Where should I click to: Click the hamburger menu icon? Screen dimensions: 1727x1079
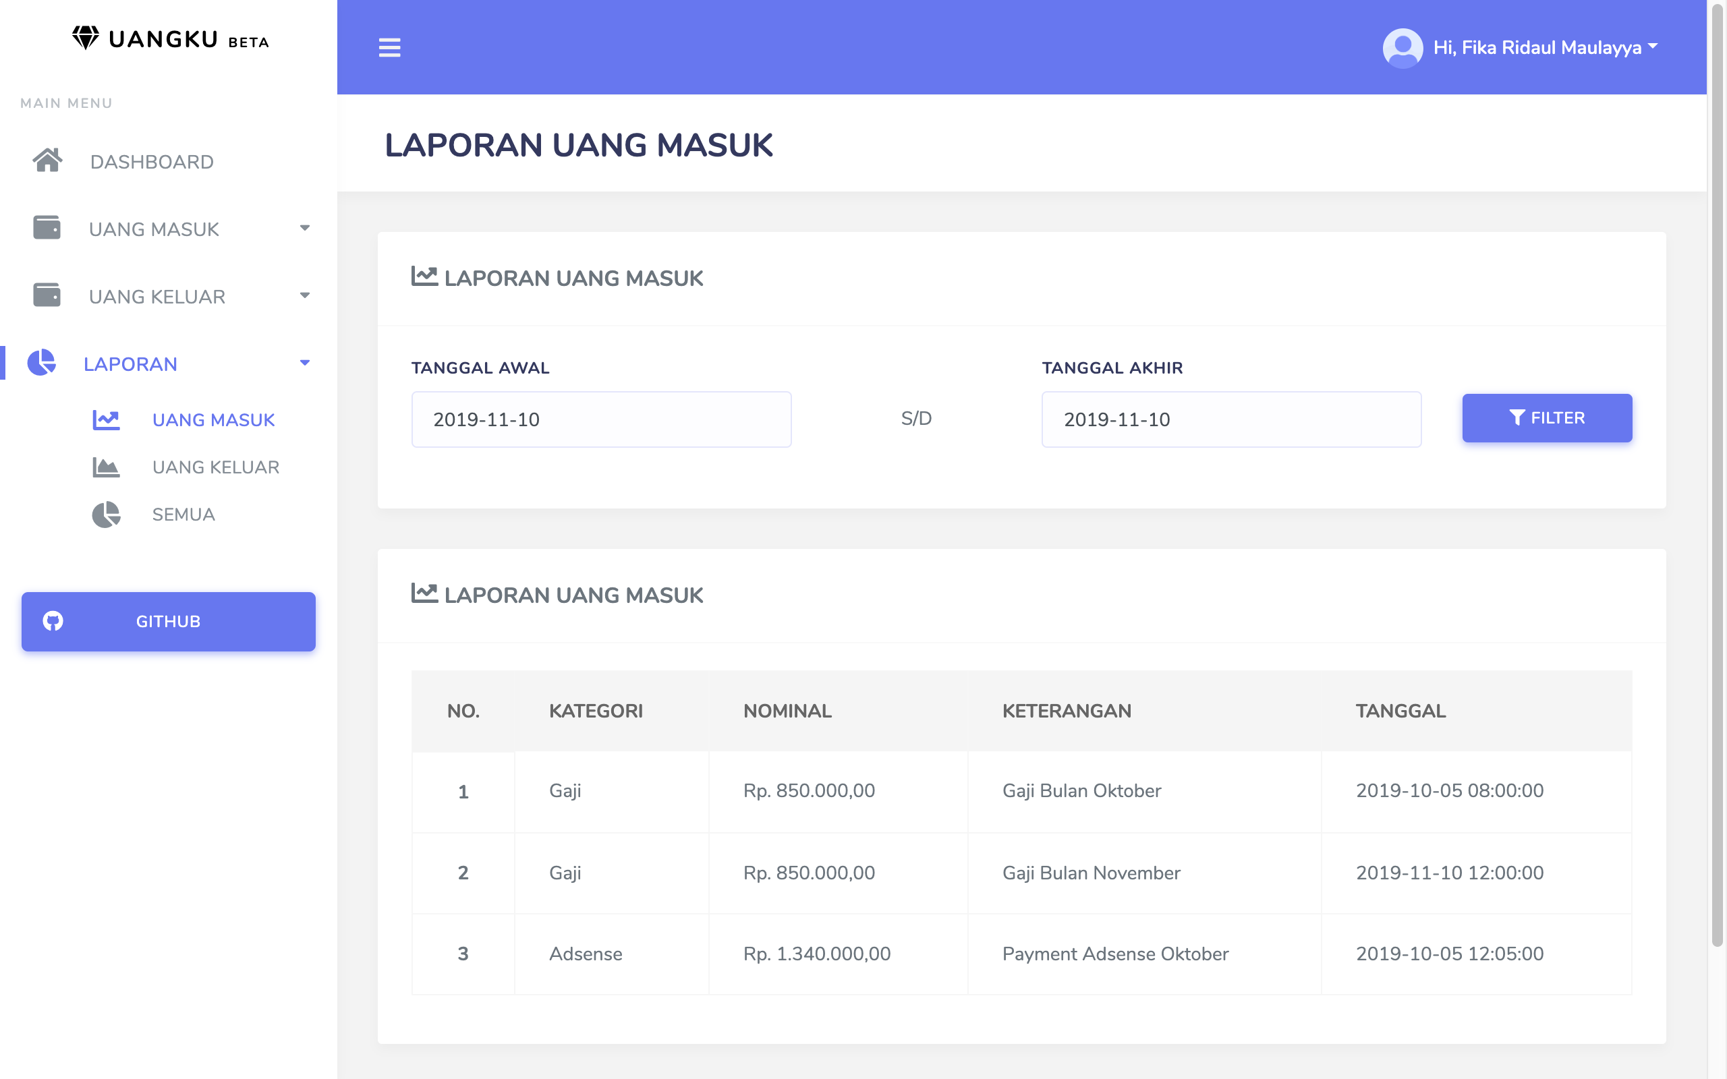tap(389, 48)
